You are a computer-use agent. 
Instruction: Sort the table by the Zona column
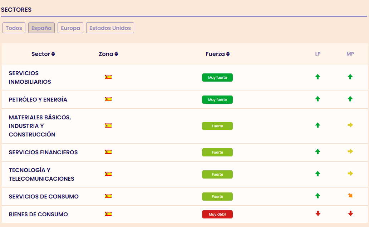pos(108,54)
